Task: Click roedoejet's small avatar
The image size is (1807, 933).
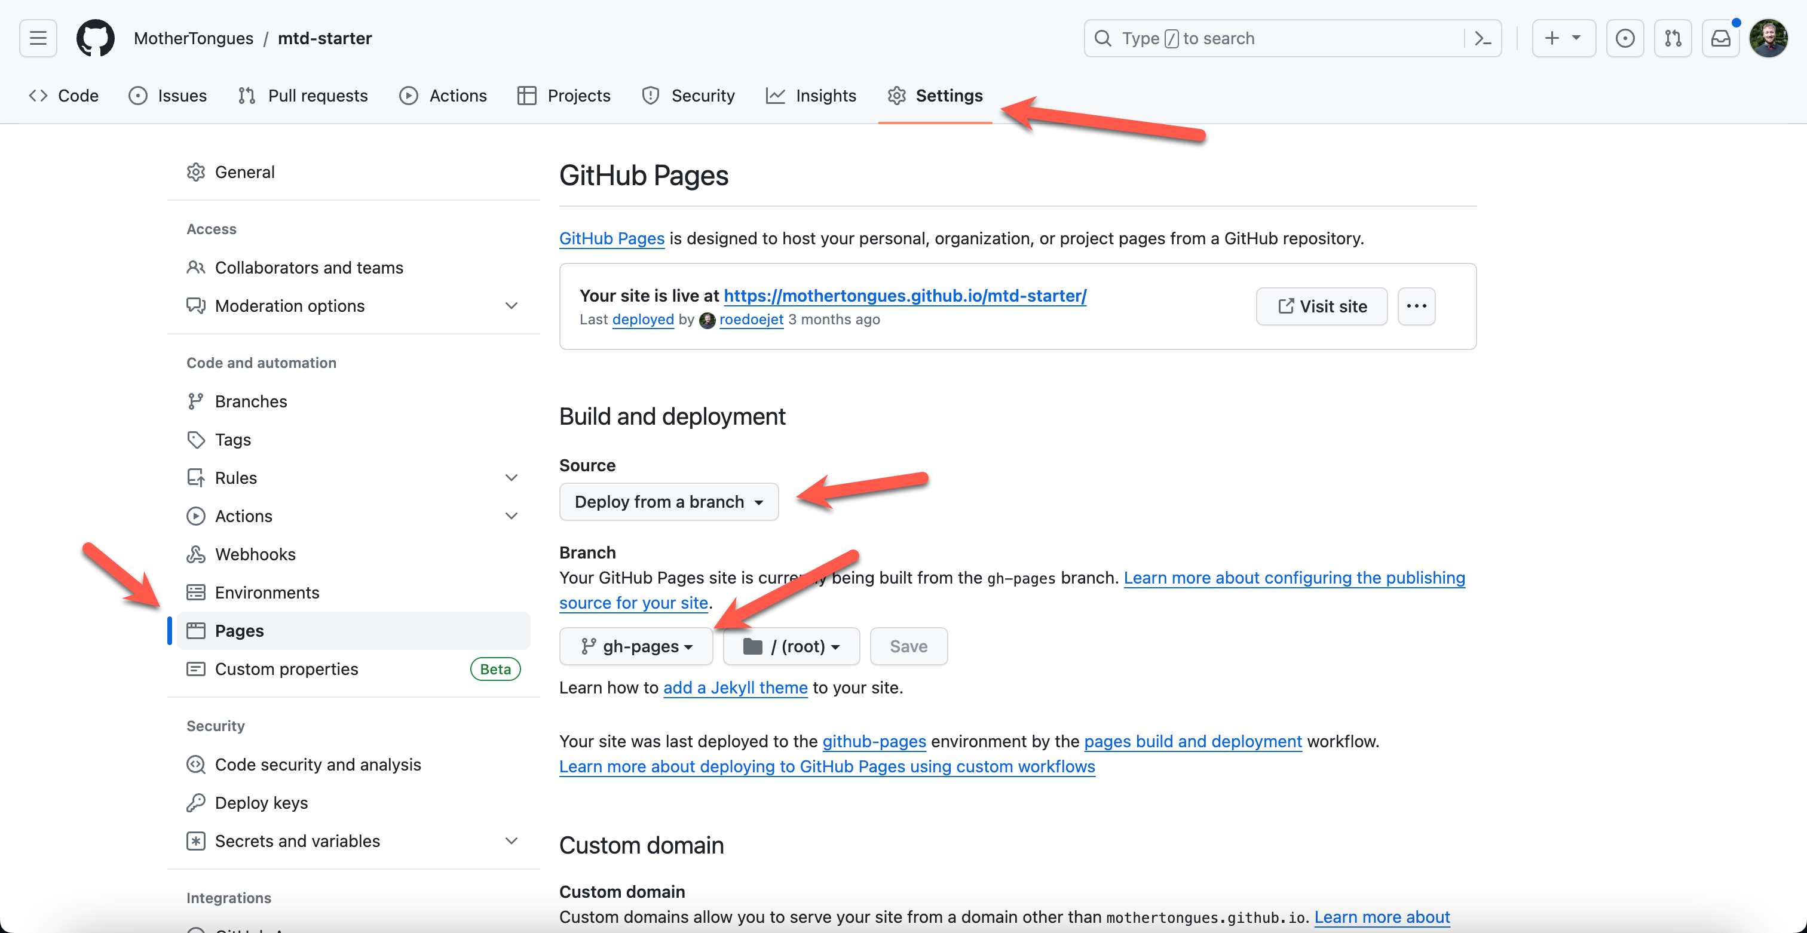Action: point(707,320)
